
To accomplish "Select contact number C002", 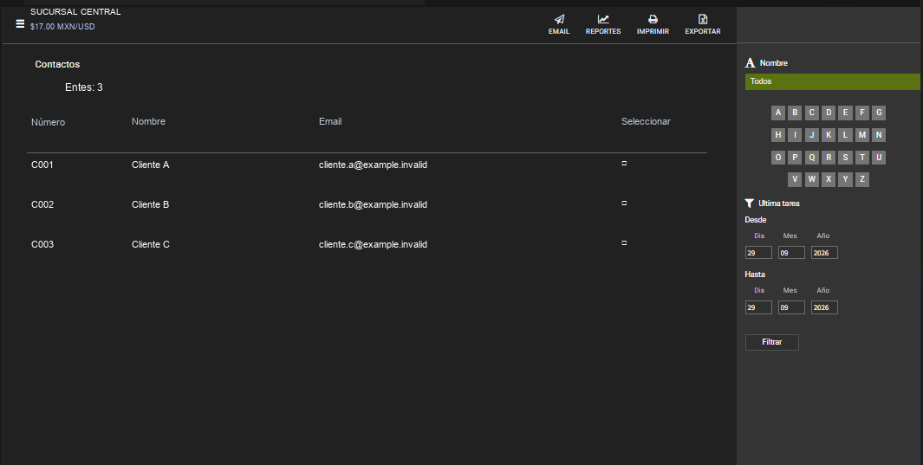I will click(42, 204).
